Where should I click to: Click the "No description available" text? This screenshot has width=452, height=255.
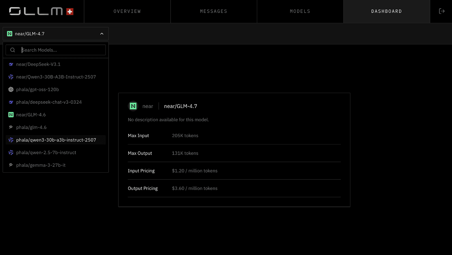coord(168,120)
